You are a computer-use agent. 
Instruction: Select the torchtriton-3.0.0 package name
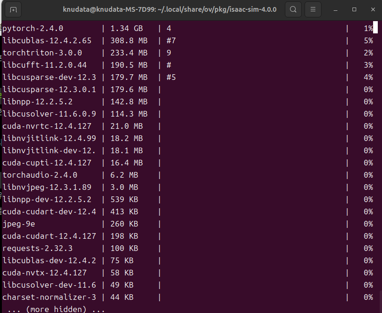42,53
